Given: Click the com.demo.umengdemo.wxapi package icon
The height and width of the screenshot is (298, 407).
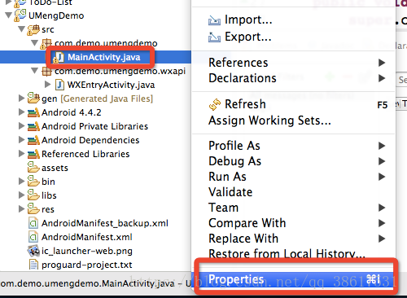Looking at the screenshot, I should (46, 71).
